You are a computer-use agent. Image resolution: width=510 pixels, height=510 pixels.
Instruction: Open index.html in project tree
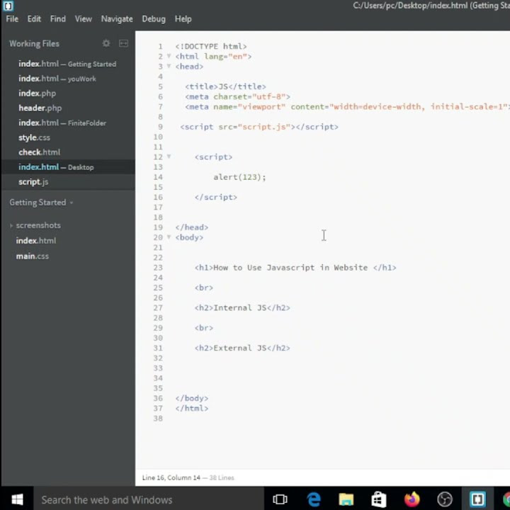(36, 241)
